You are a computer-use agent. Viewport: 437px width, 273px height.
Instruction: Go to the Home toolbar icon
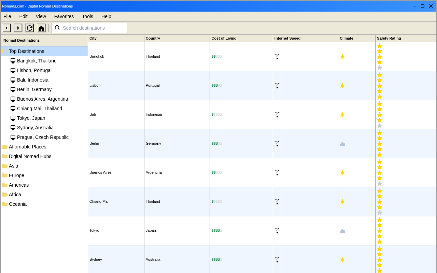41,28
